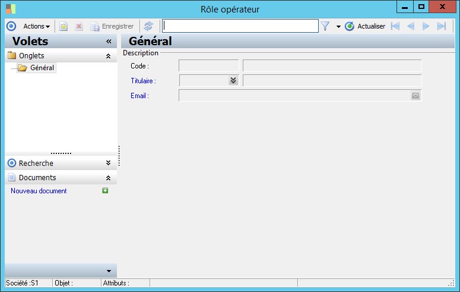Click the Description group label
460x292 pixels.
pyautogui.click(x=141, y=53)
